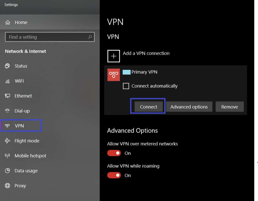Select the WiFi network icon
The height and width of the screenshot is (201, 258).
coord(8,81)
